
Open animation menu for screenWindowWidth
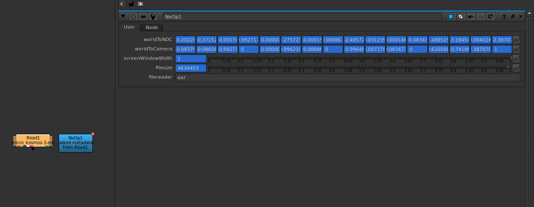[x=516, y=59]
